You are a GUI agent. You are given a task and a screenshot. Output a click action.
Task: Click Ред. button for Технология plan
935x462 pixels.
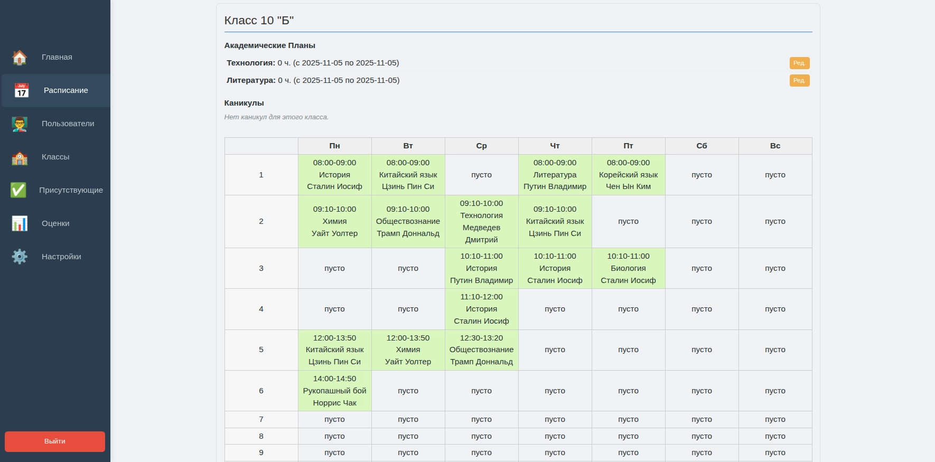click(x=799, y=63)
